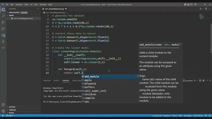Open the run options dropdown arrow

[x=203, y=9]
